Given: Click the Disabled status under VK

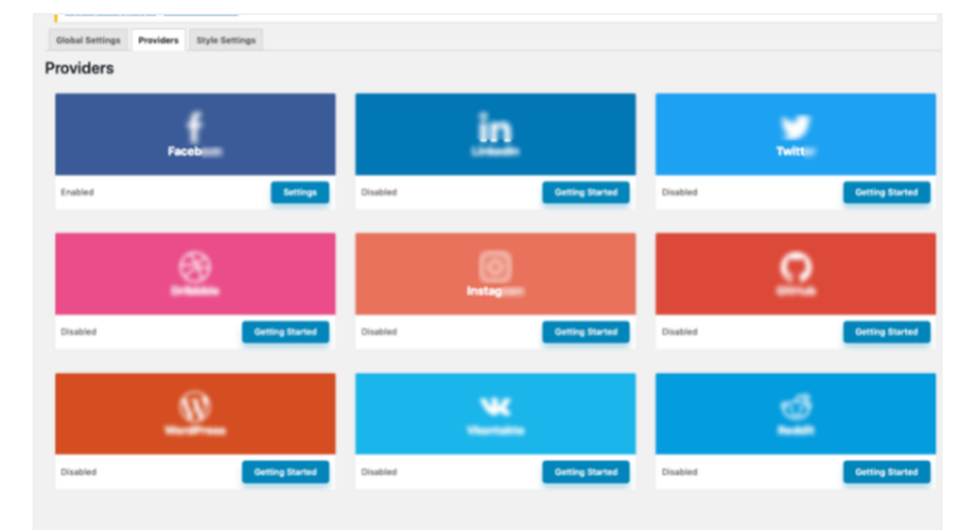Looking at the screenshot, I should pos(379,472).
